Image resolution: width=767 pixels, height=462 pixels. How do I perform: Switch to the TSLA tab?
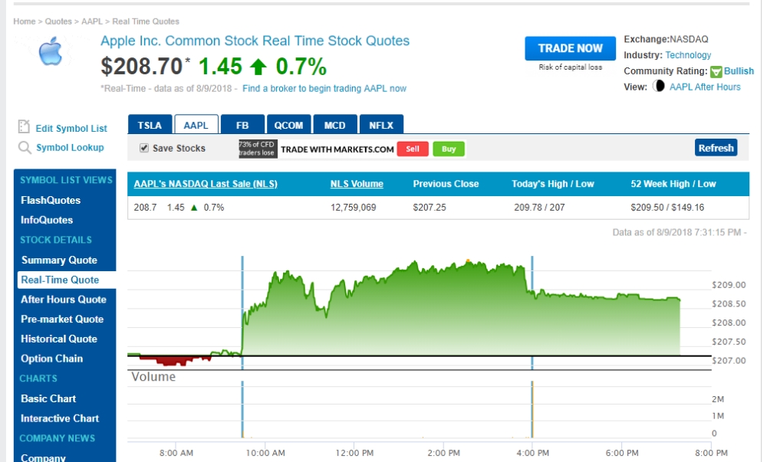point(150,125)
